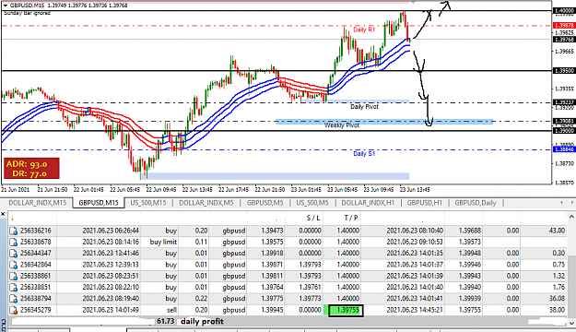
Task: Click the order icon for ticket 256338794
Action: point(13,299)
